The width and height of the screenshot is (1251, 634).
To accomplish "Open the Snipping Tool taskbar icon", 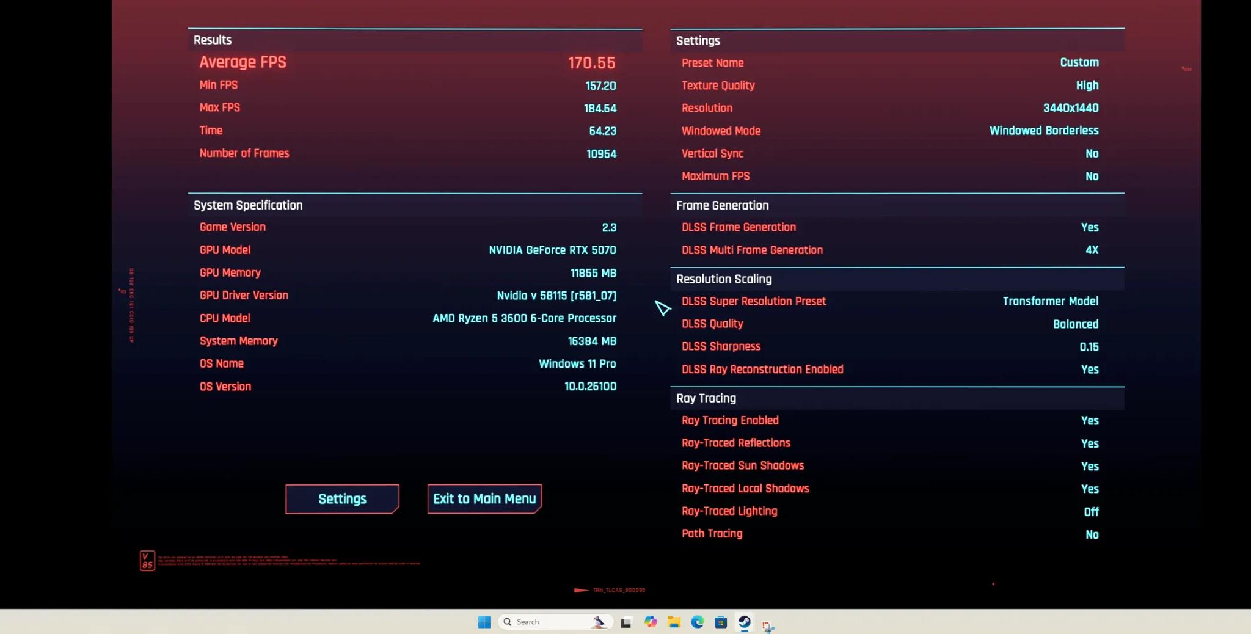I will pos(768,624).
